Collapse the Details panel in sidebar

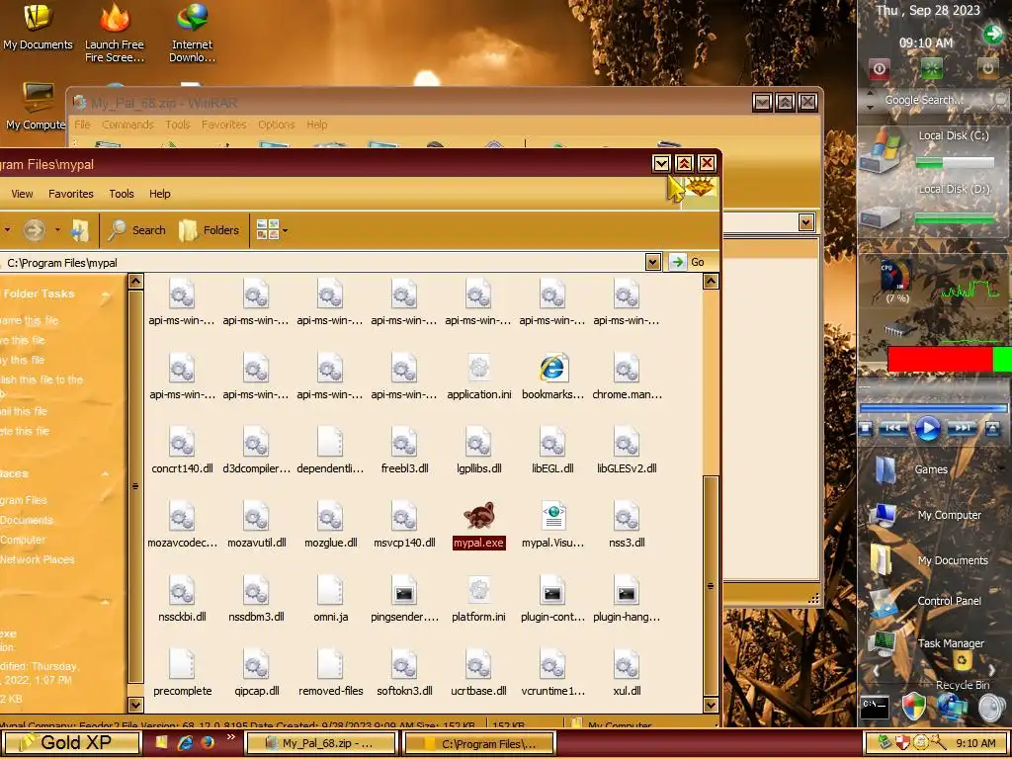tap(105, 603)
